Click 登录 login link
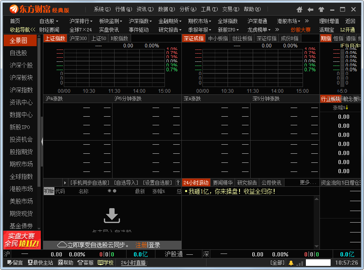The width and height of the screenshot is (364, 270). [154, 245]
